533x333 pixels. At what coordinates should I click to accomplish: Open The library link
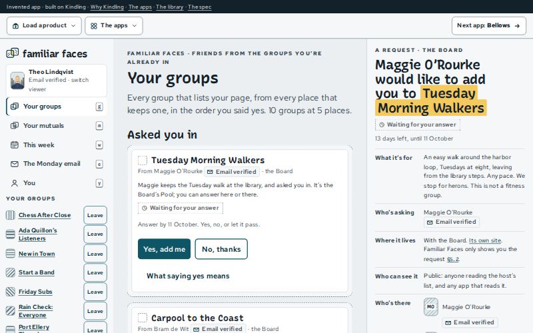pyautogui.click(x=170, y=7)
